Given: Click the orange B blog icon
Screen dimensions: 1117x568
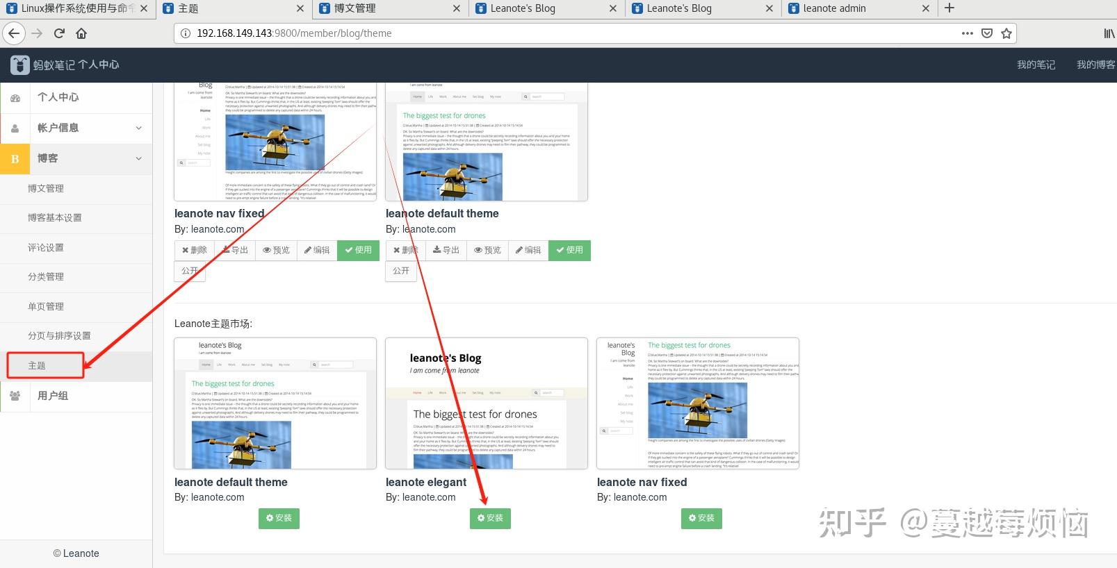Looking at the screenshot, I should click(x=15, y=159).
